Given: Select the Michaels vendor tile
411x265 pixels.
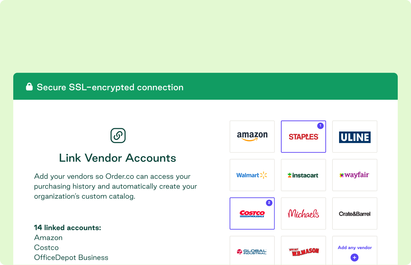Looking at the screenshot, I should coord(304,213).
